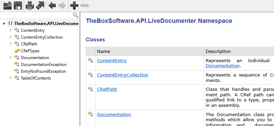The image size is (274, 126).
Task: Follow the Documentation link in ContentEntry description
Action: 222,66
